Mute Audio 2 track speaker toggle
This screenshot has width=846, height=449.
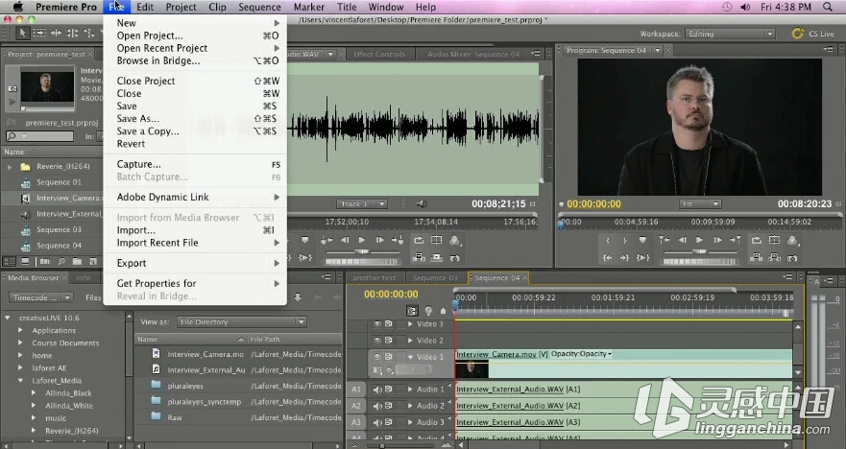point(377,405)
